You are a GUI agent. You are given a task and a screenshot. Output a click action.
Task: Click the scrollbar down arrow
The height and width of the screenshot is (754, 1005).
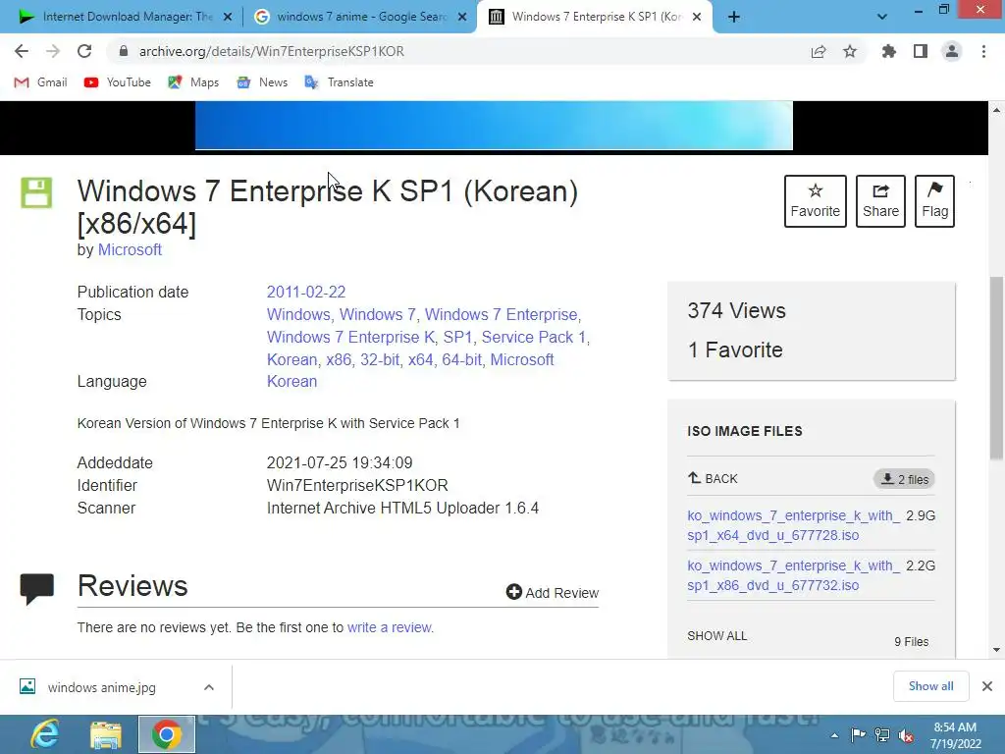996,650
